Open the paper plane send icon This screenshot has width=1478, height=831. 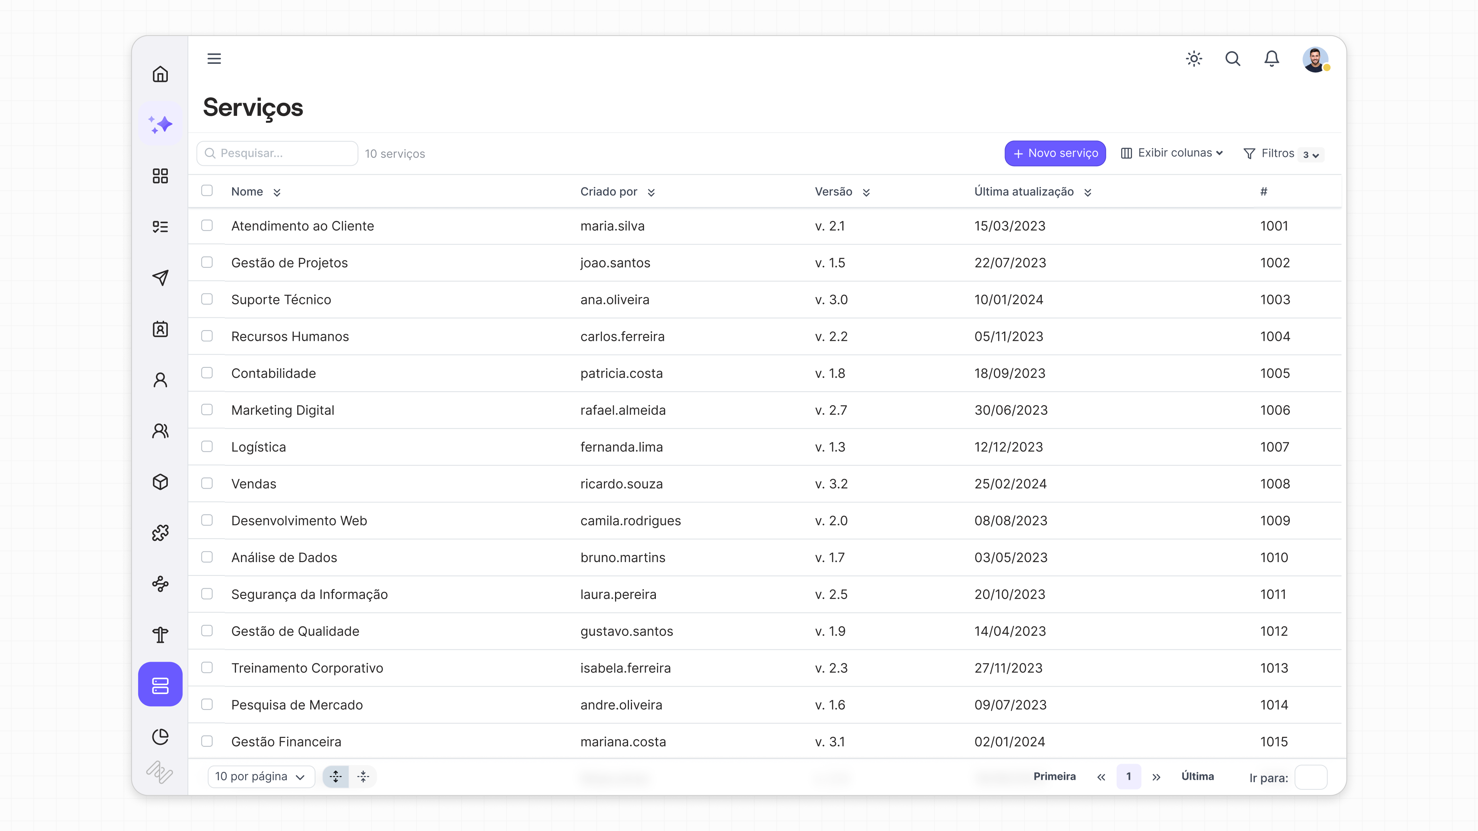point(160,277)
